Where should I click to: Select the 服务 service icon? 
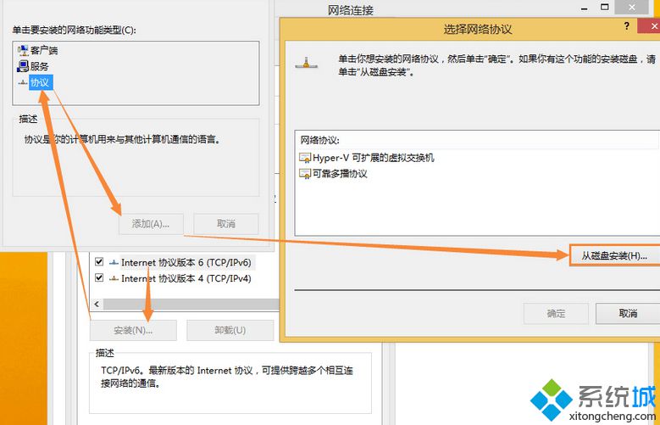(x=22, y=66)
